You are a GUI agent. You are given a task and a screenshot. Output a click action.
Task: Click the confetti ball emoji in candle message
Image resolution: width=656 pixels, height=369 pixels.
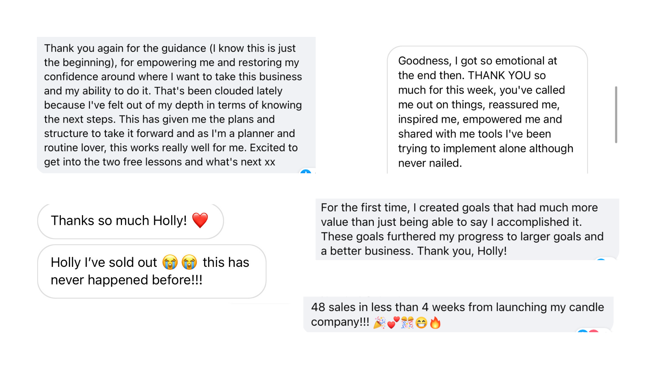[407, 322]
